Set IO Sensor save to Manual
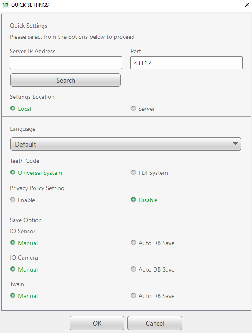This screenshot has width=252, height=333. click(24, 243)
